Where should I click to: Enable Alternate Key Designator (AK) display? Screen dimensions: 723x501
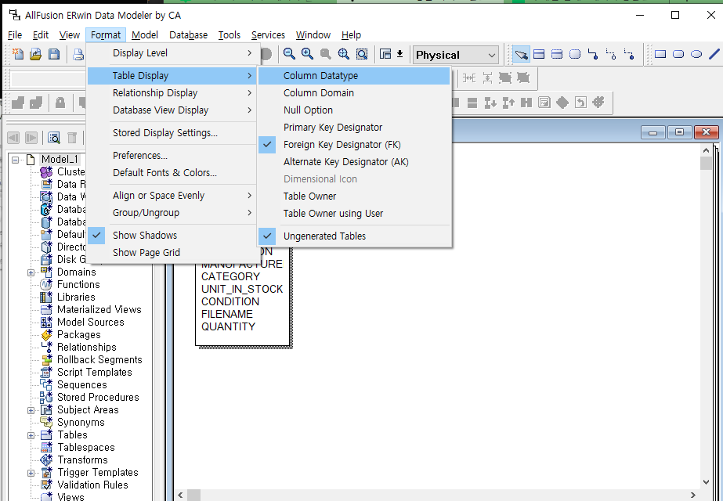pos(354,162)
